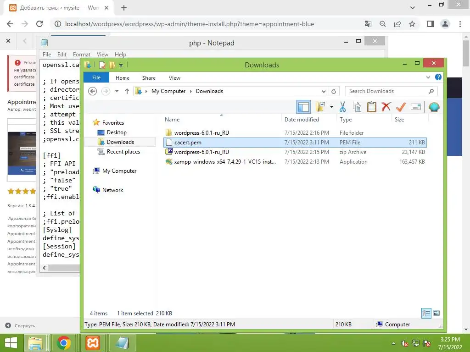Open dropdown arrow next to folder options icon

(331, 106)
